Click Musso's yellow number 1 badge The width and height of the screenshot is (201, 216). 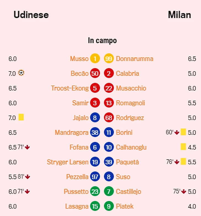click(95, 59)
